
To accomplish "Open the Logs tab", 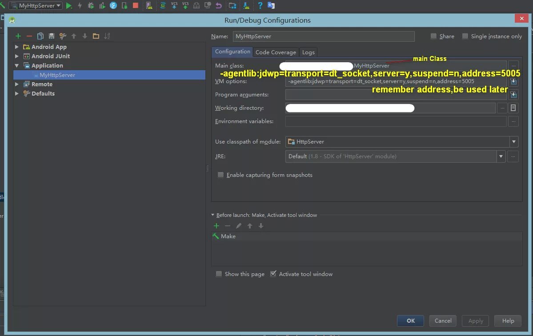I will coord(308,52).
